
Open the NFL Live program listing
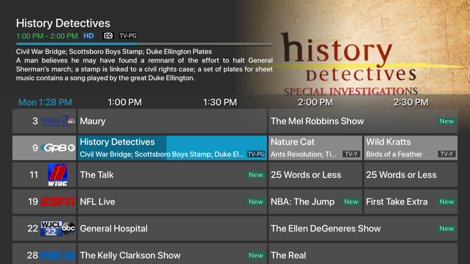tap(172, 201)
